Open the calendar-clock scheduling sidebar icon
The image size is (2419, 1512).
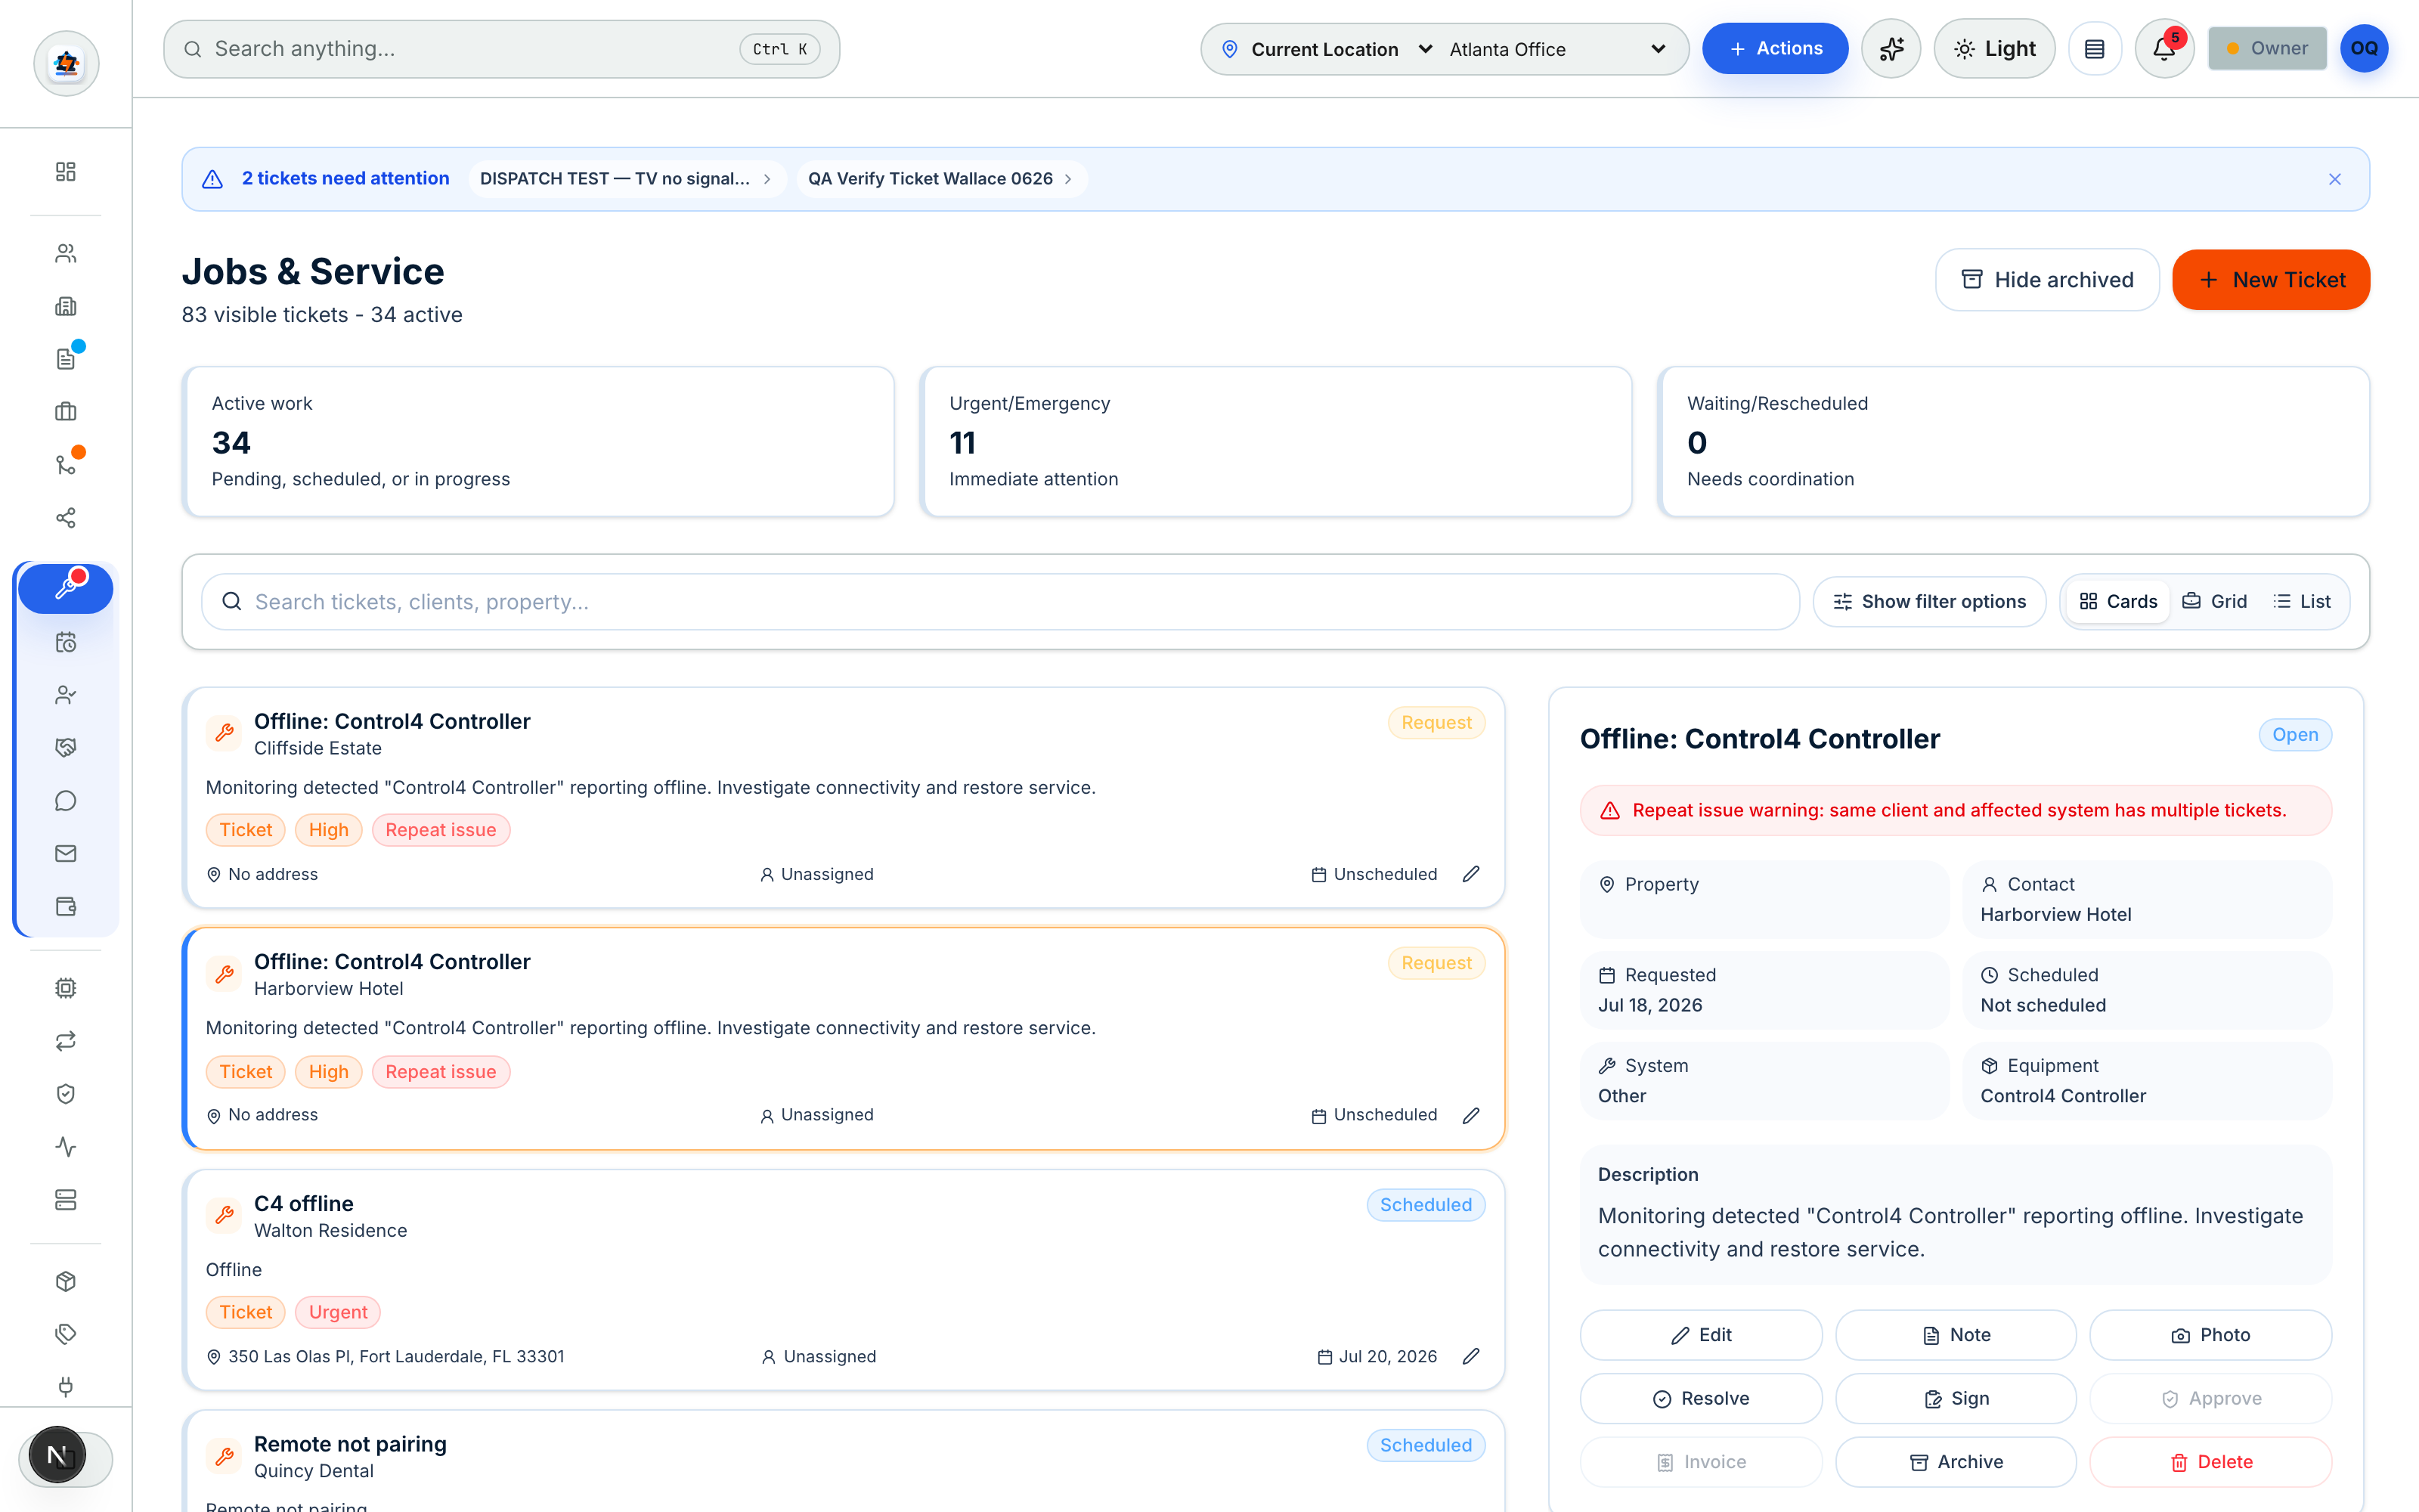[x=66, y=642]
